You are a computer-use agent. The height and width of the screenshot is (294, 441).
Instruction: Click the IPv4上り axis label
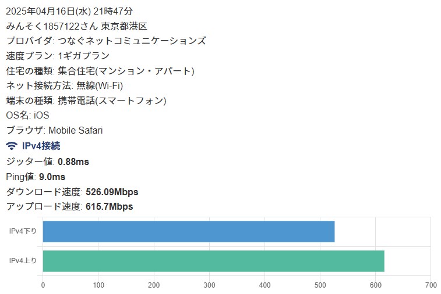pos(23,260)
